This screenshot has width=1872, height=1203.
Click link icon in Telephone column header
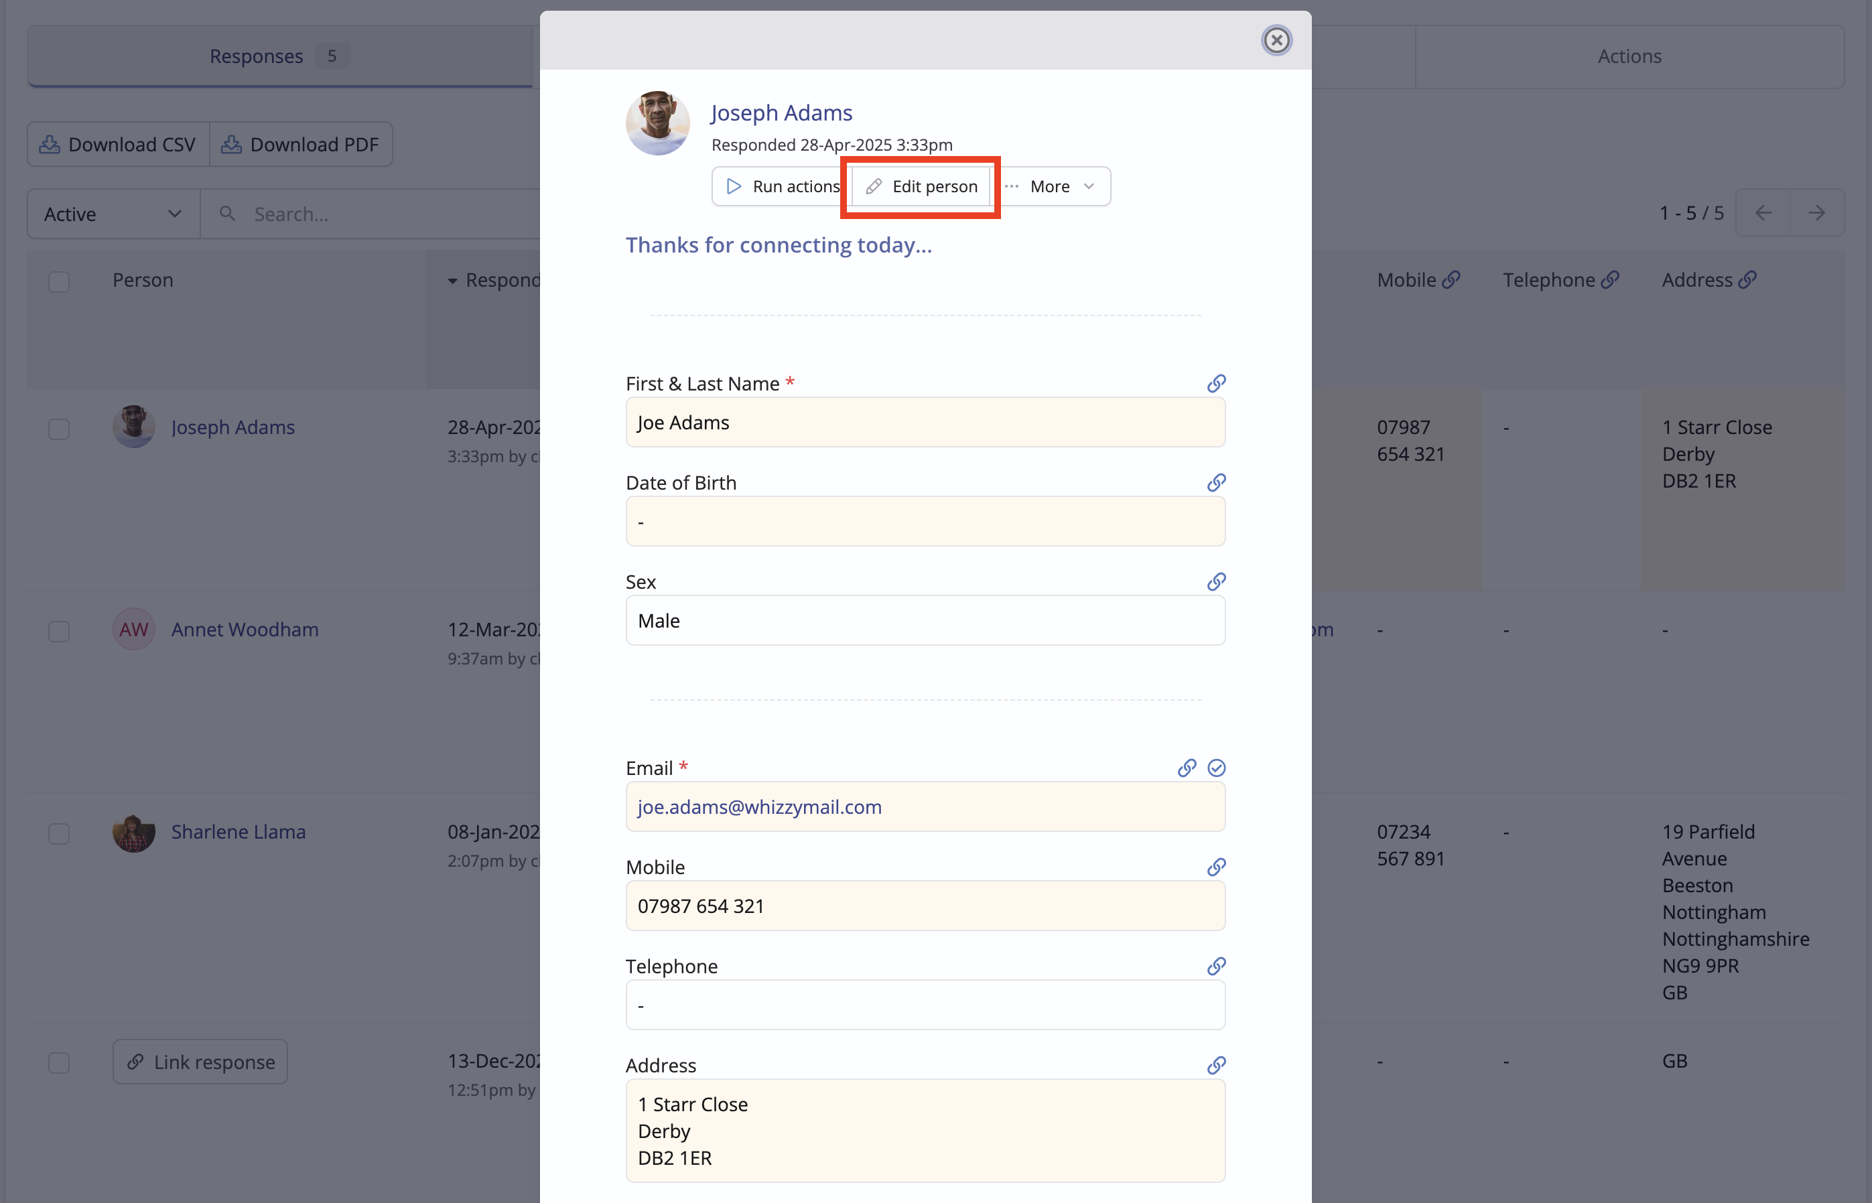(x=1609, y=280)
